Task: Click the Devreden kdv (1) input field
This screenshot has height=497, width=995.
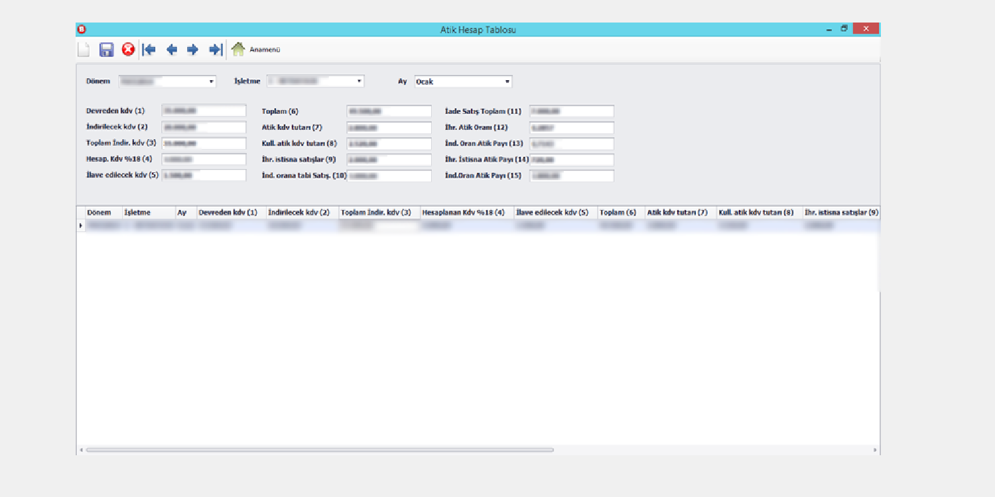Action: pos(204,111)
